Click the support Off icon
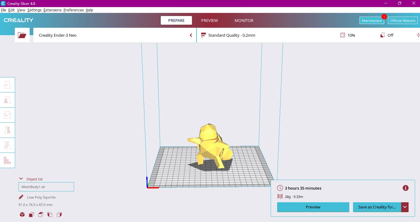This screenshot has width=420, height=222. click(x=383, y=35)
